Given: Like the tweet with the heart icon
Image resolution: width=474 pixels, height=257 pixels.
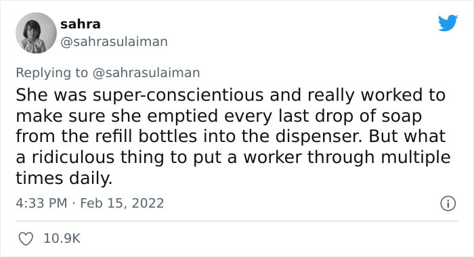Looking at the screenshot, I should point(26,239).
